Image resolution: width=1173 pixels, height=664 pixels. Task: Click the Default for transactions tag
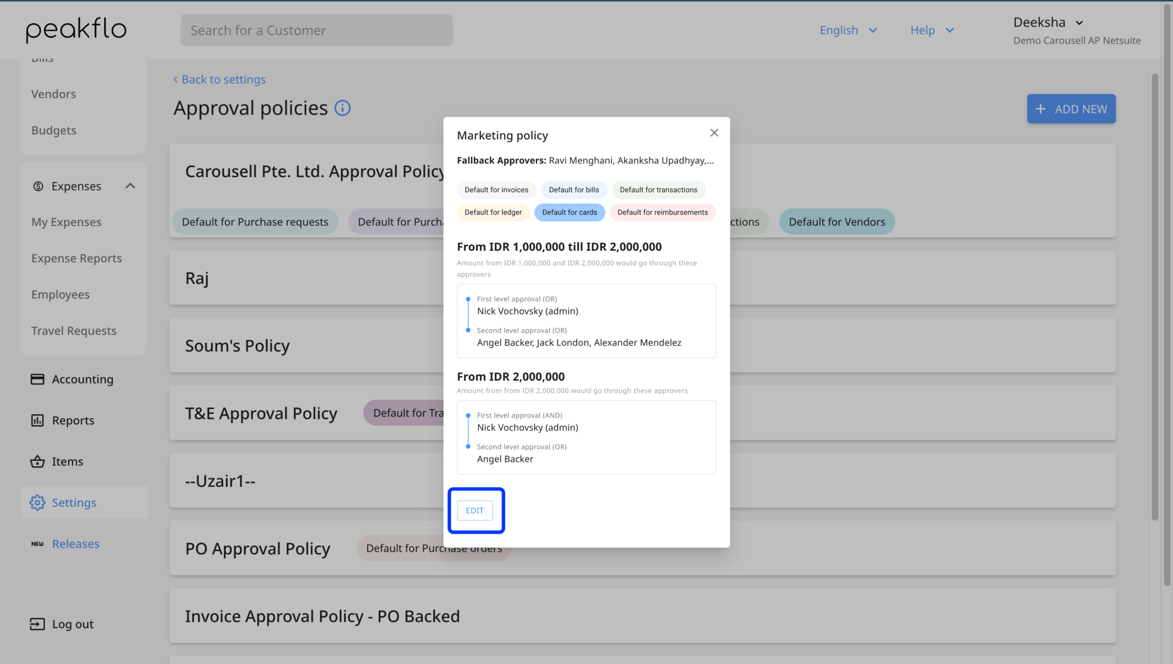coord(658,189)
